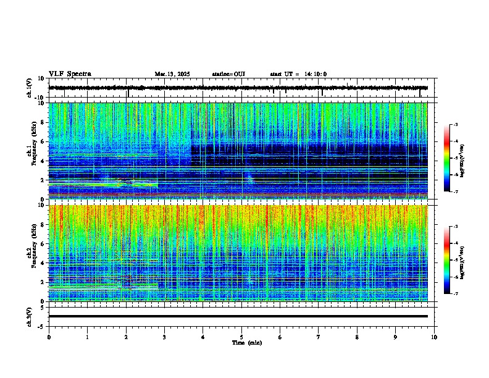
Task: Click the Time axis tick label "1"
Action: point(87,337)
